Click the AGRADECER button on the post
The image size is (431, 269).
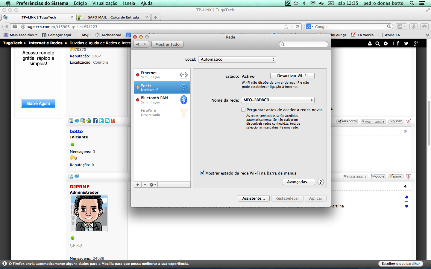tap(347, 121)
